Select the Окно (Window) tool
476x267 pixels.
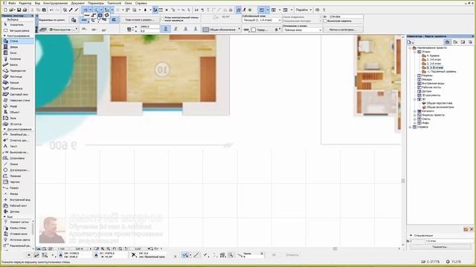[x=17, y=53]
